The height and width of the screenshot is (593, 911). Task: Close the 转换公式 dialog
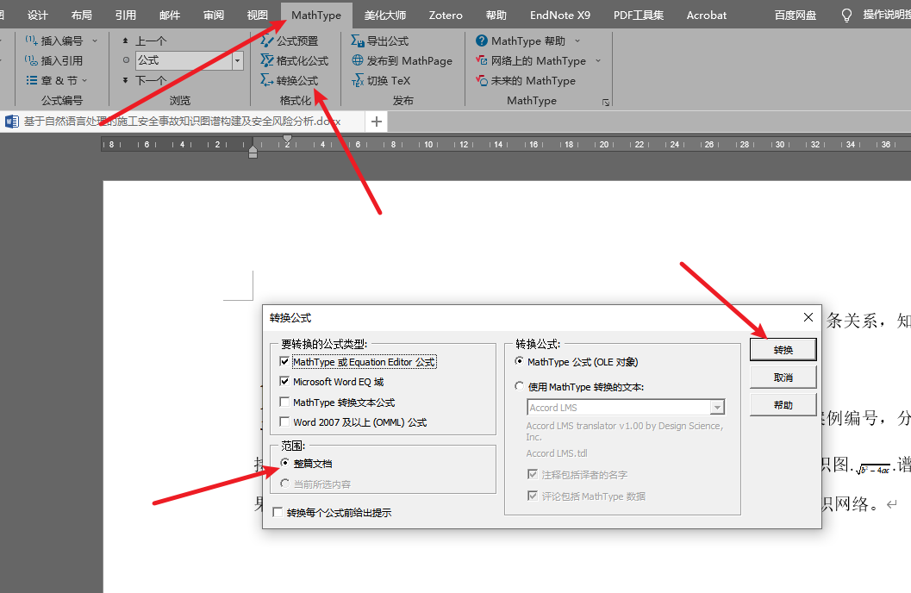coord(808,317)
